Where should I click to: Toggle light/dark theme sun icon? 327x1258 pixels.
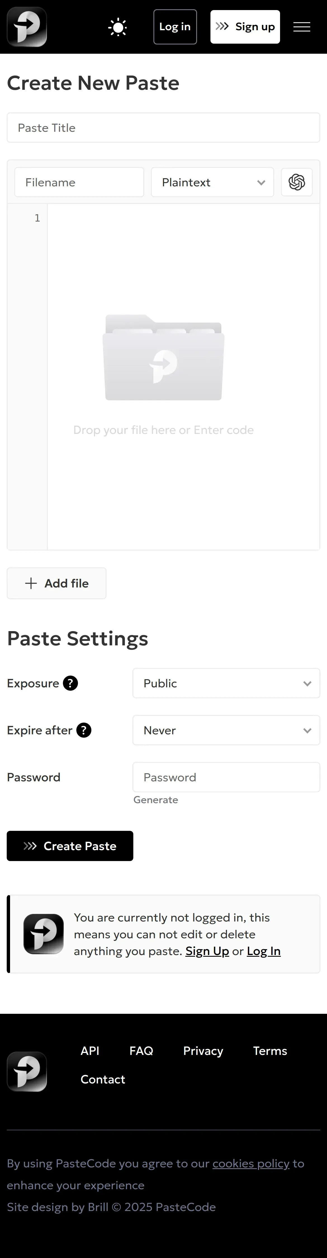click(118, 27)
